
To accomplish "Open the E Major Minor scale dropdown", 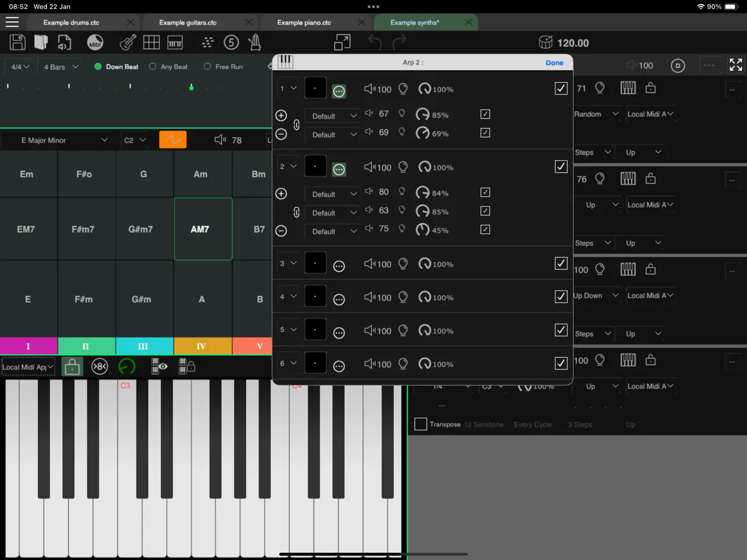I will [56, 140].
